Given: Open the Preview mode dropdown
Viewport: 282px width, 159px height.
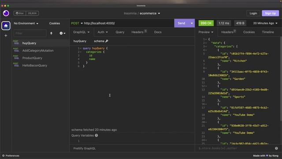Looking at the screenshot, I should (x=206, y=32).
